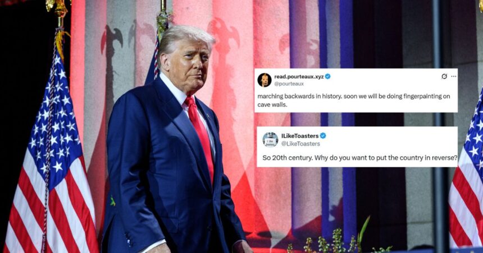Open the Grok slashed-circle icon on pourteaux's tweet
This screenshot has width=483, height=253.
[x=444, y=77]
